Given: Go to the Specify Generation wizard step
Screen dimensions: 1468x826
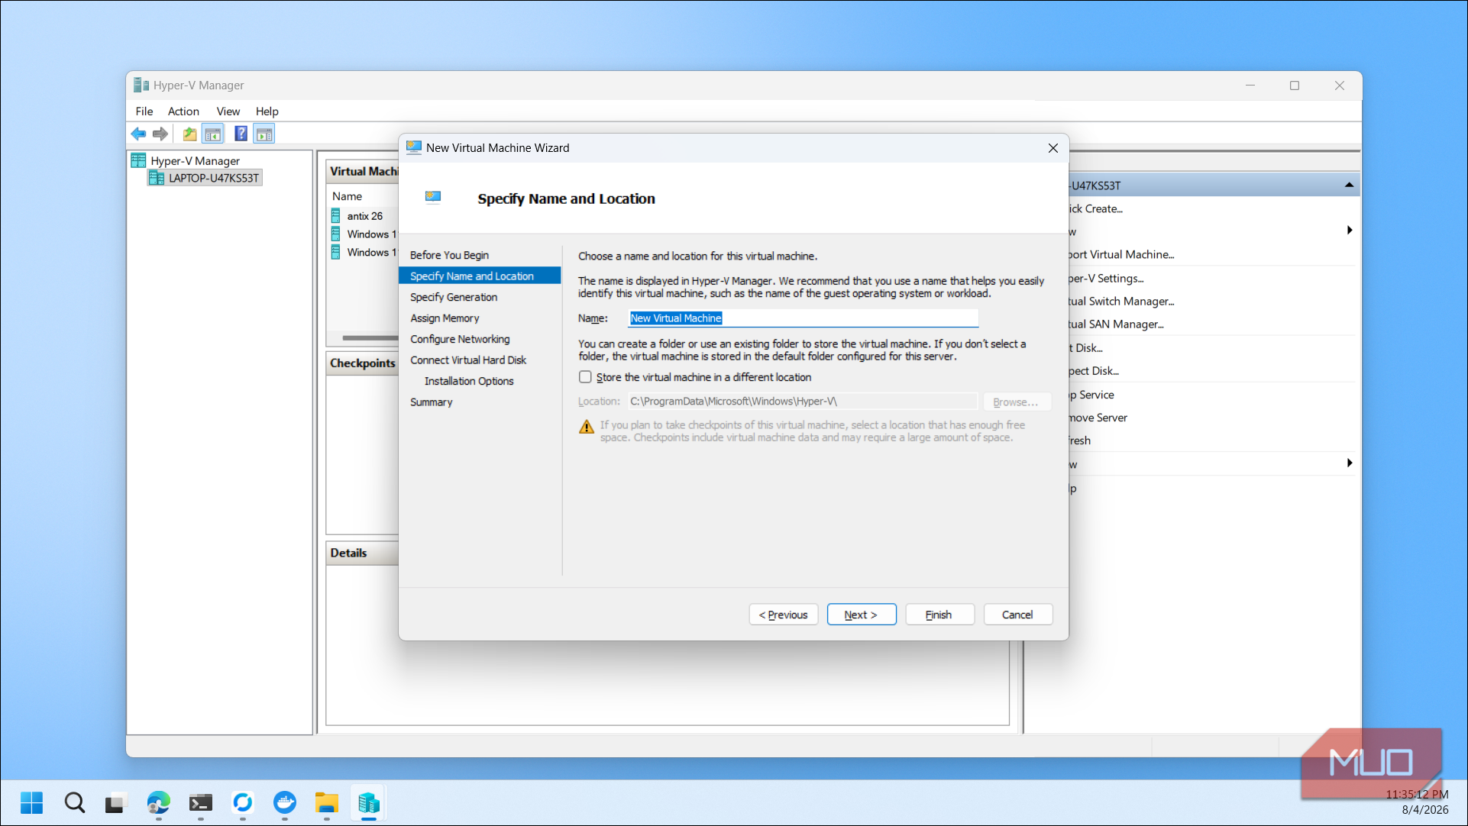Looking at the screenshot, I should click(x=454, y=297).
